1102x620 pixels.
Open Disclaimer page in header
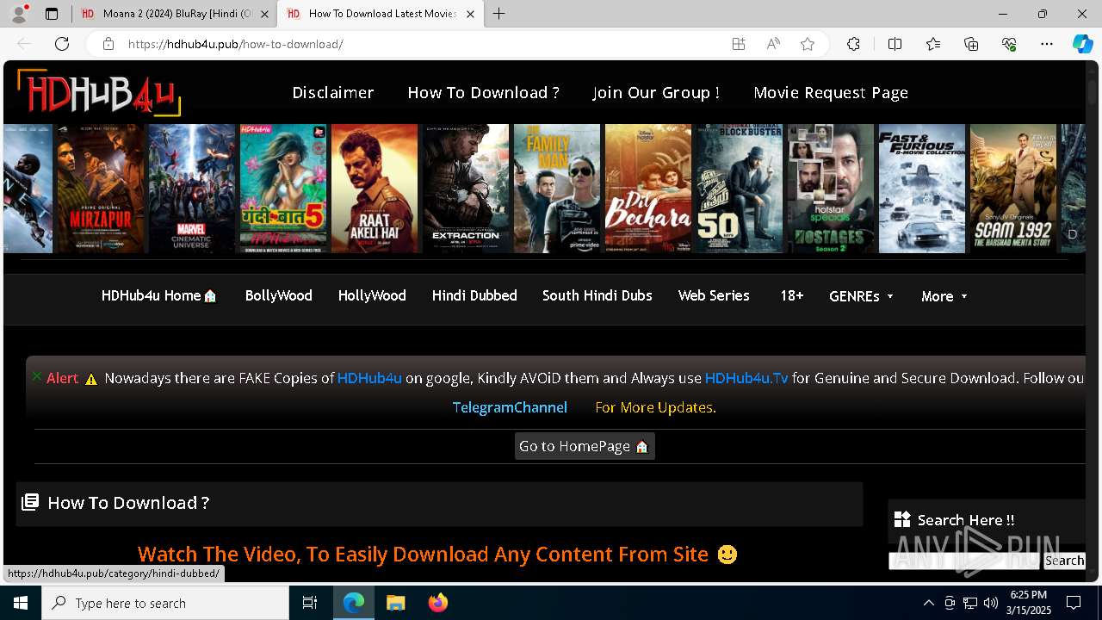[x=332, y=92]
